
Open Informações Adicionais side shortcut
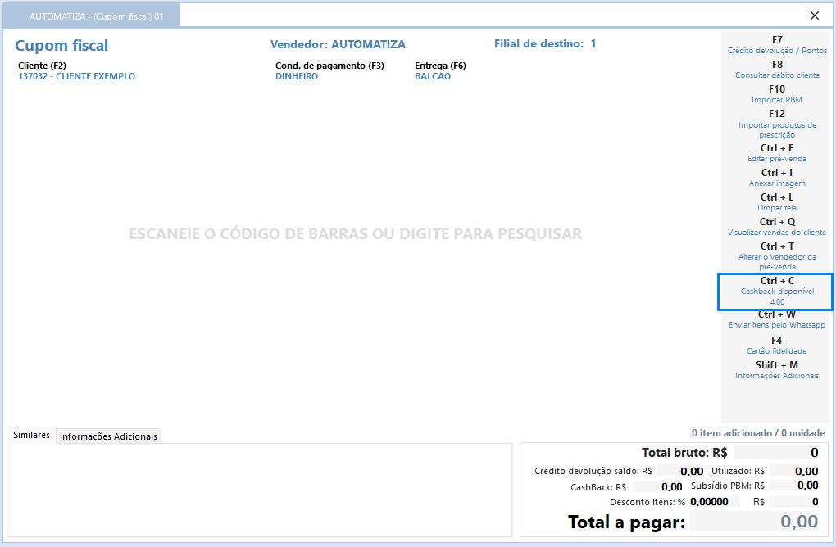coord(777,370)
